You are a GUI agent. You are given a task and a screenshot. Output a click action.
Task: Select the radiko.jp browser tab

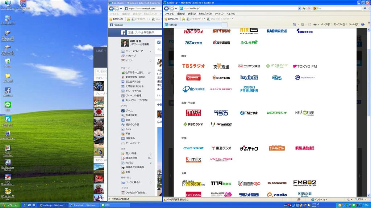coord(193,25)
